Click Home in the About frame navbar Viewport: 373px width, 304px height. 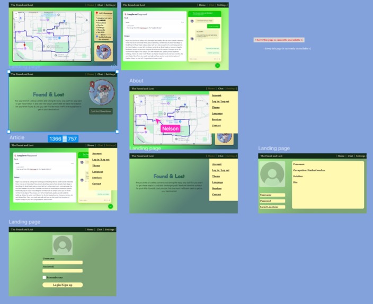coord(211,89)
